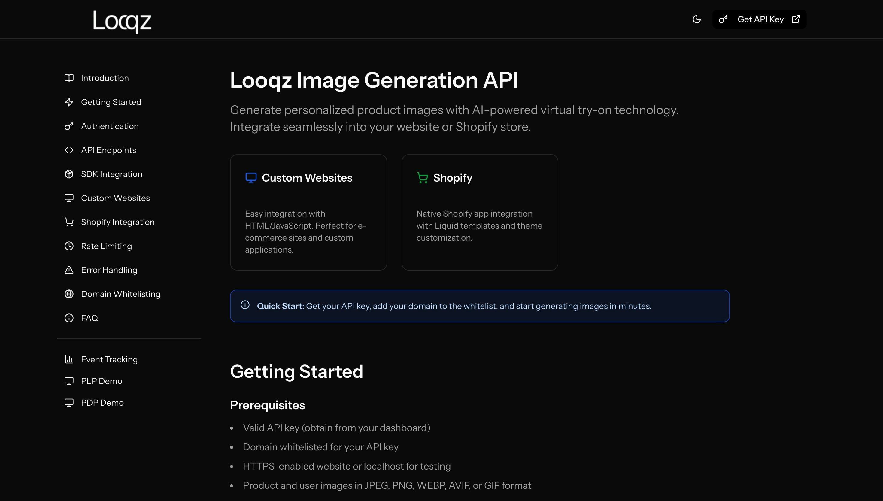Click the Get API Key button
This screenshot has width=883, height=501.
click(760, 19)
